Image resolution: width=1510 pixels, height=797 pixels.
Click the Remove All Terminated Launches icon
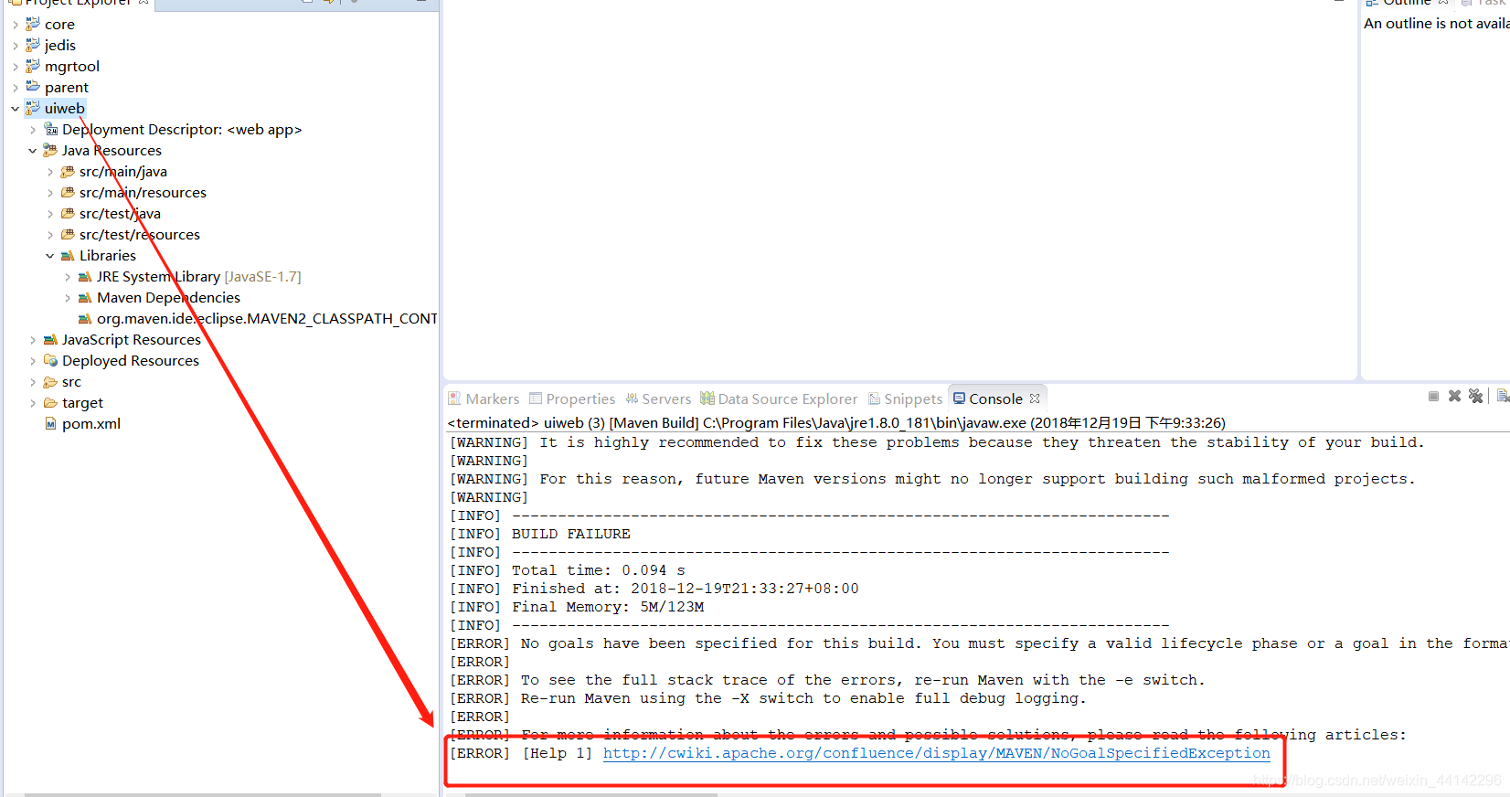1475,396
